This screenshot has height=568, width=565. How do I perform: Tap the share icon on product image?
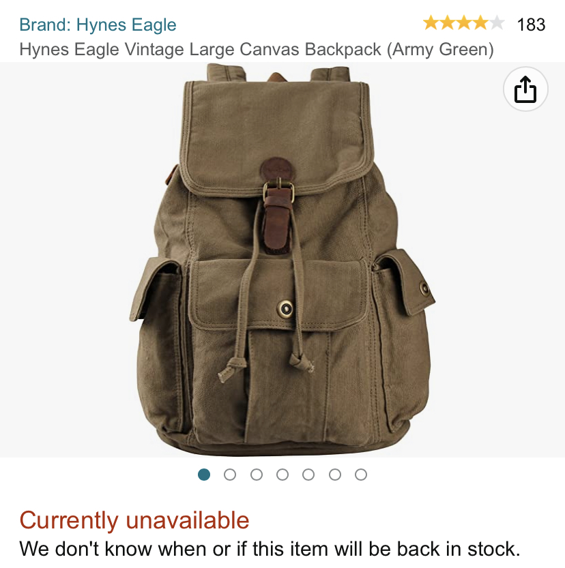point(525,89)
